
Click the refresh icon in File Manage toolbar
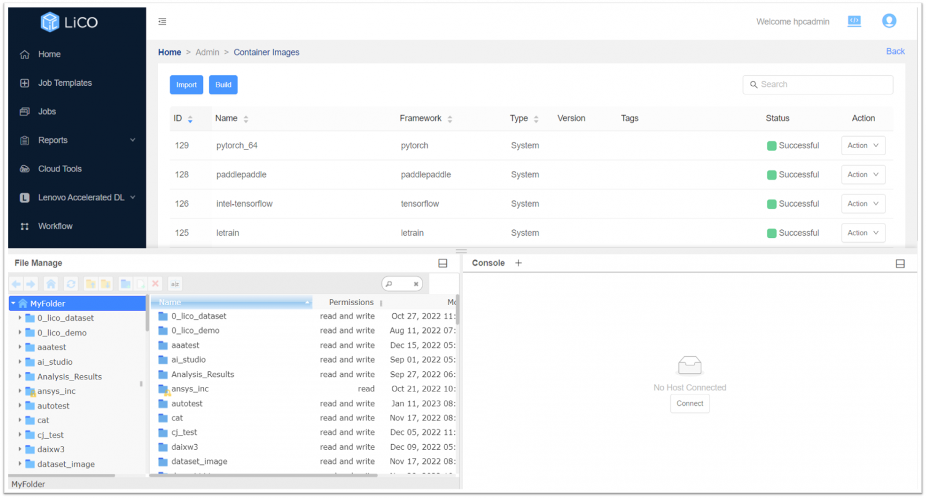click(71, 284)
